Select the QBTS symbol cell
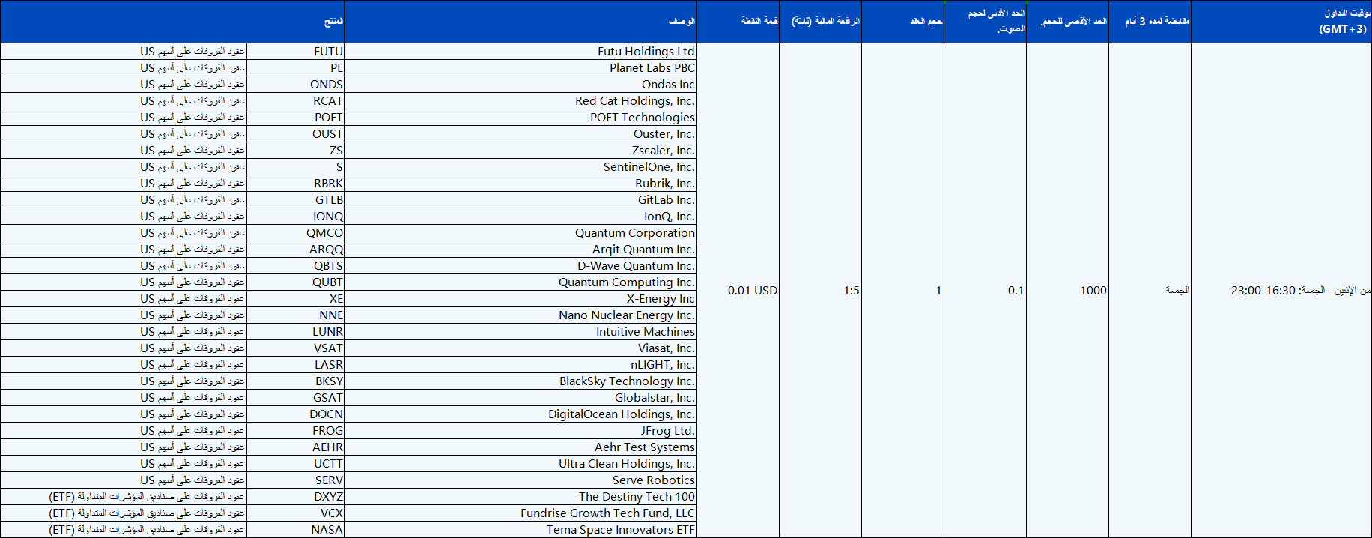1372x538 pixels. pyautogui.click(x=296, y=266)
